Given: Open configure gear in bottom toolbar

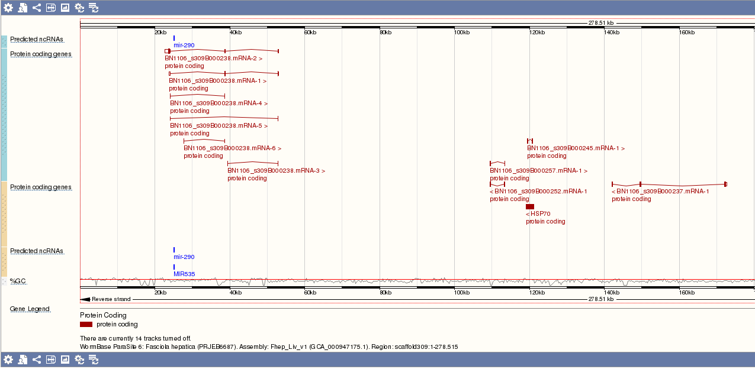Looking at the screenshot, I should [8, 360].
